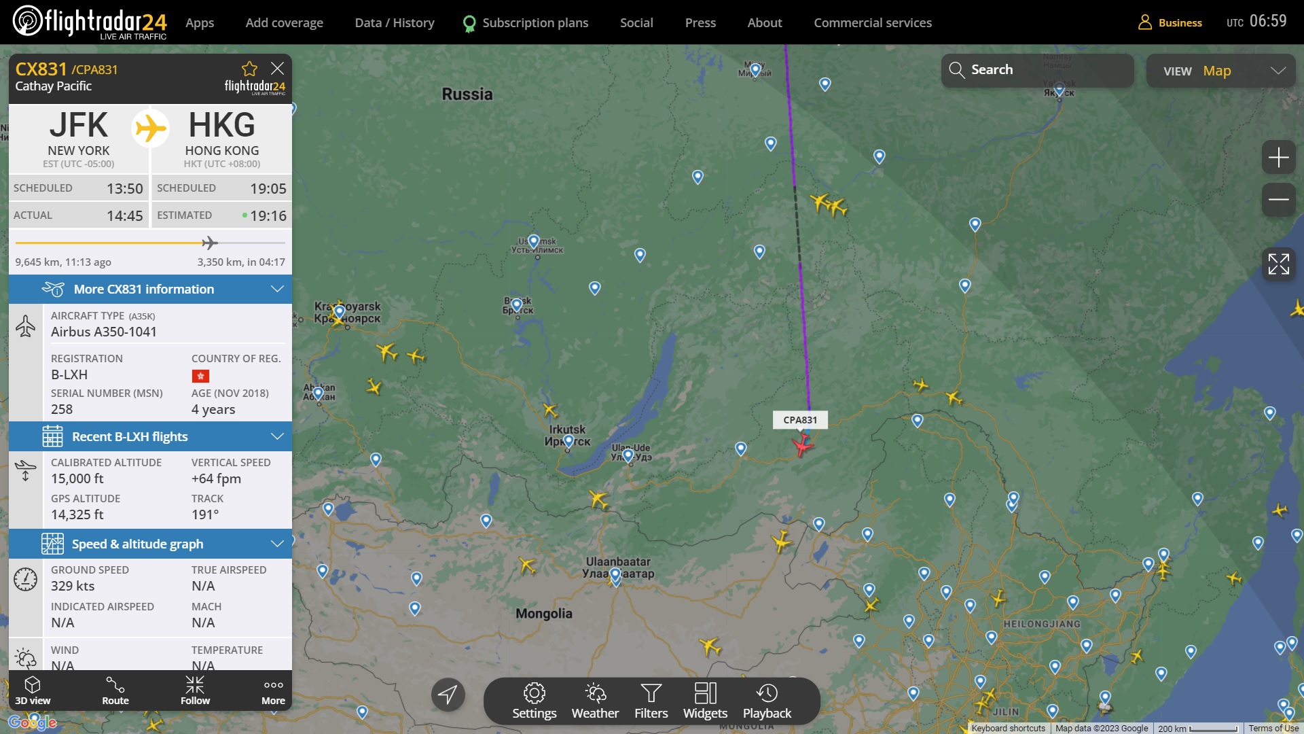Screen dimensions: 1304x734
Task: Open the Social menu
Action: click(x=636, y=22)
